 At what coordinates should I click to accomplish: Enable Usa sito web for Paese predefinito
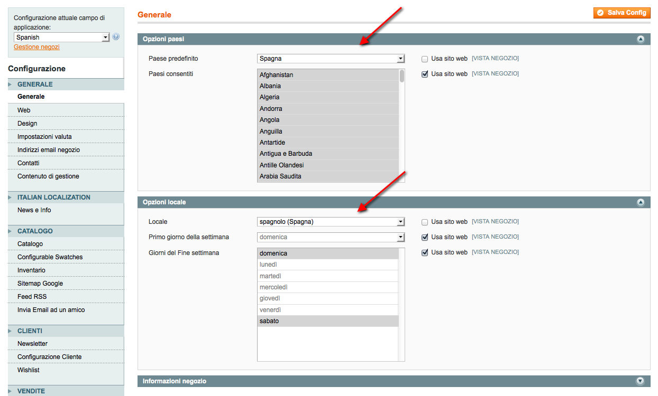tap(425, 59)
